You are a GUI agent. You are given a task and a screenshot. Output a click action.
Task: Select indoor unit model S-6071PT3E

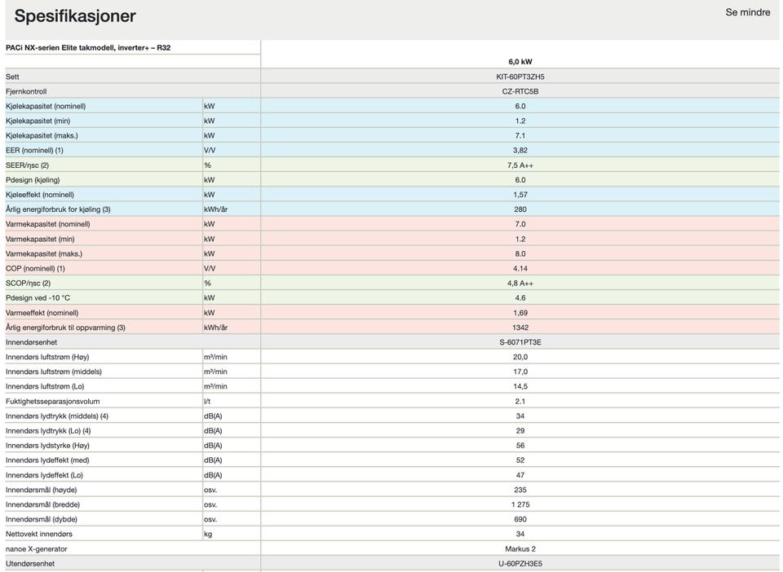pyautogui.click(x=520, y=342)
